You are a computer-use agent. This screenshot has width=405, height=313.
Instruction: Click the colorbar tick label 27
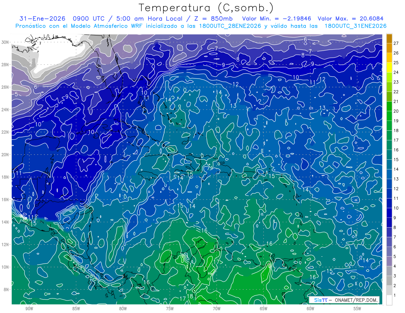point(396,43)
